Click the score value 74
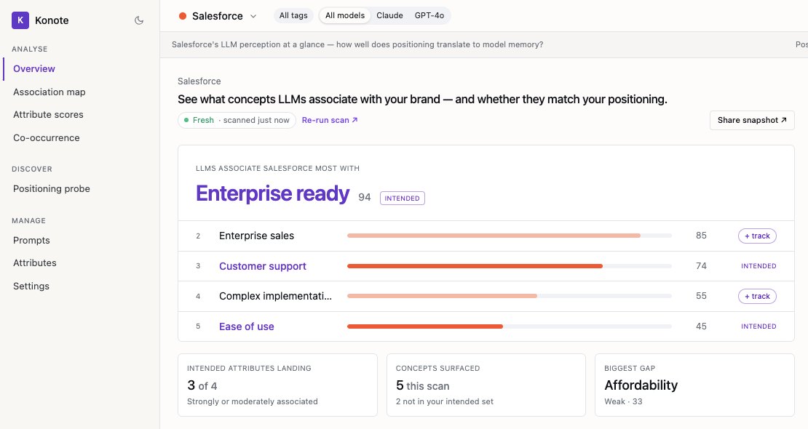Image resolution: width=808 pixels, height=429 pixels. tap(701, 265)
